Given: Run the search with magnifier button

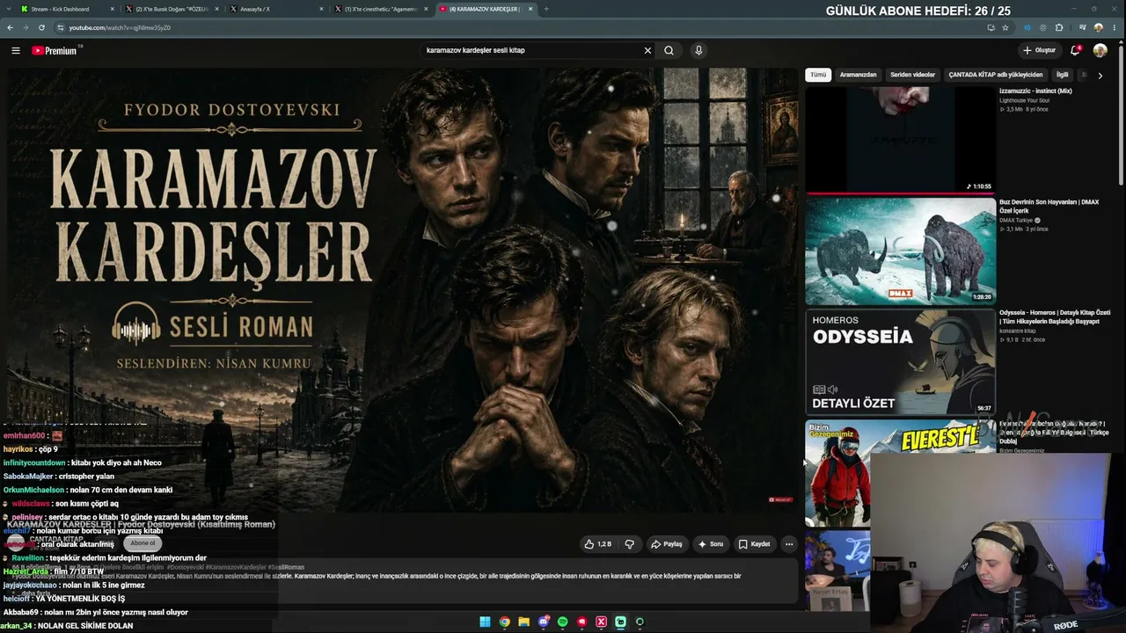Looking at the screenshot, I should pyautogui.click(x=669, y=50).
